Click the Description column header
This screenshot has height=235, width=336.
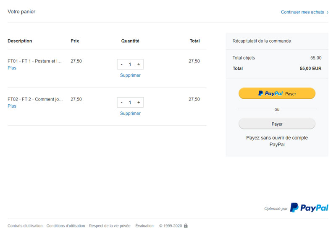20,41
